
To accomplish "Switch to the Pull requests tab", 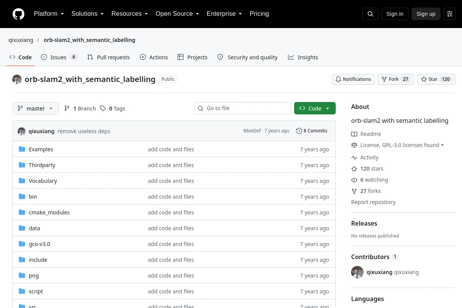I will point(109,57).
